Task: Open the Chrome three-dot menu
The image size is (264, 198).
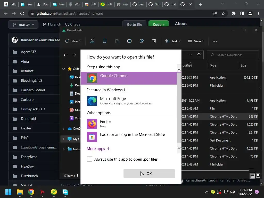Action: (x=258, y=13)
